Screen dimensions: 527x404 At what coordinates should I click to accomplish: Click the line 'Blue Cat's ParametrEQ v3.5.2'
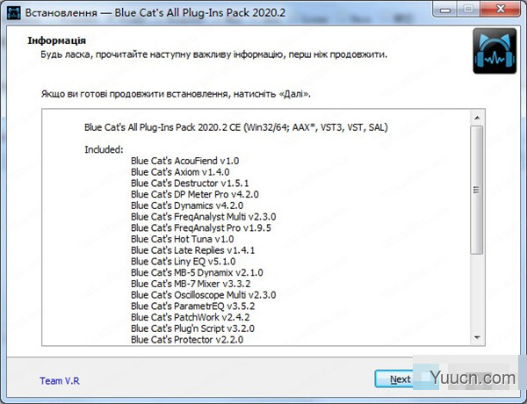193,306
